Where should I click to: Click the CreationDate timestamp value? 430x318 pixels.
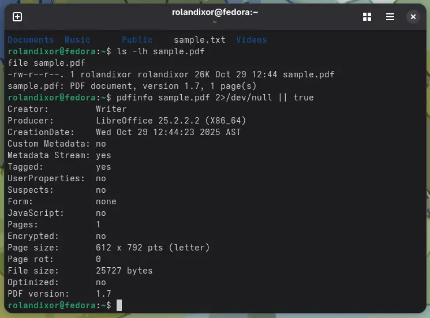(168, 132)
